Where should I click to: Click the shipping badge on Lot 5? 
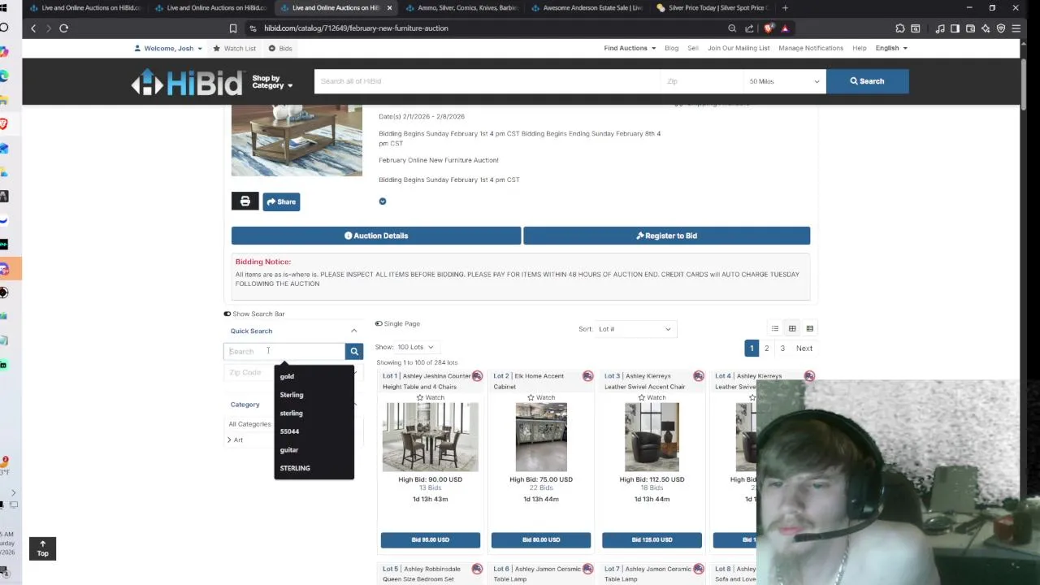point(477,569)
